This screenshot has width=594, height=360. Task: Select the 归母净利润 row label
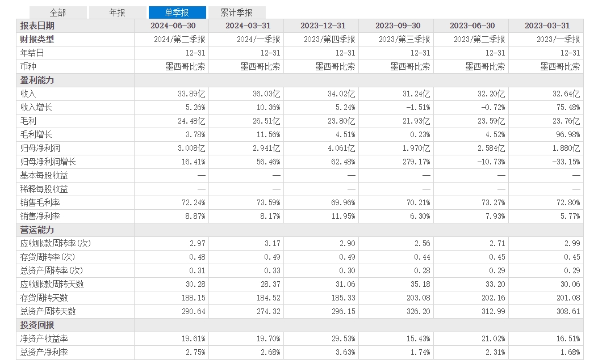(x=40, y=148)
